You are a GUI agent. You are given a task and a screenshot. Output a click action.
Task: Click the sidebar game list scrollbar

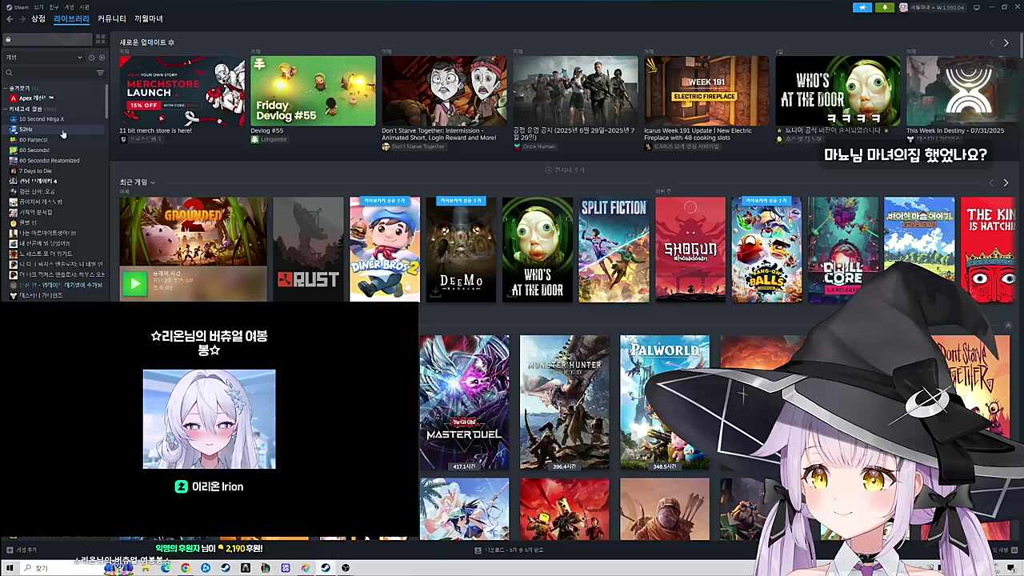pyautogui.click(x=106, y=100)
